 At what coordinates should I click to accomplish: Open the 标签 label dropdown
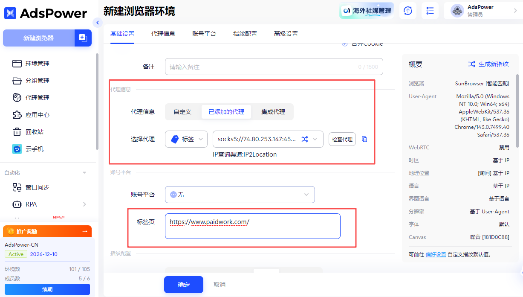[x=186, y=139]
